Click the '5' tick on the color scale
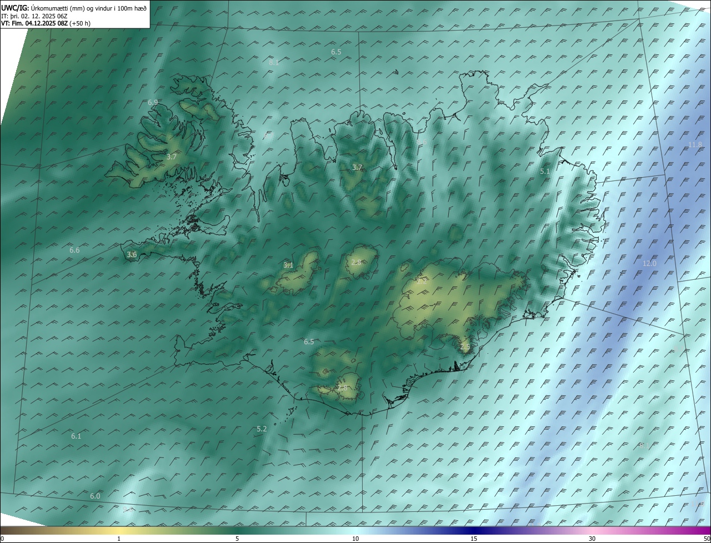This screenshot has width=711, height=543. pyautogui.click(x=237, y=539)
